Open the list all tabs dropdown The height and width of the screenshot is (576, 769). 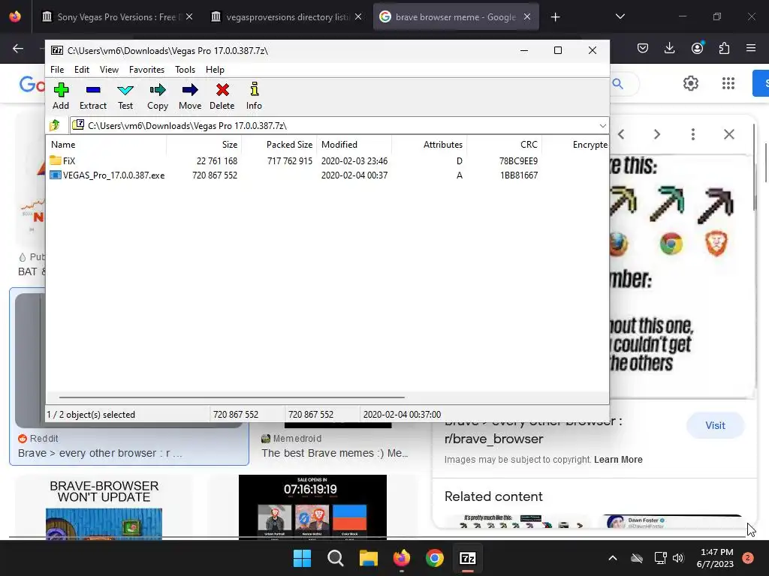620,16
